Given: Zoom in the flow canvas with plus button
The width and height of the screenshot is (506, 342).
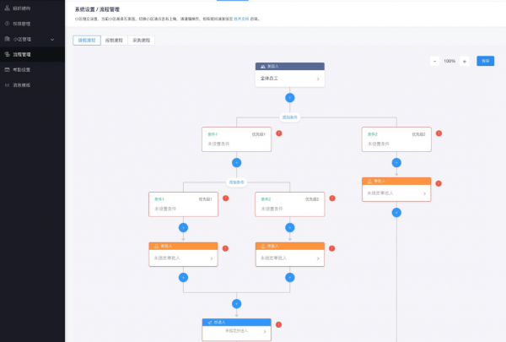Looking at the screenshot, I should click(x=465, y=61).
